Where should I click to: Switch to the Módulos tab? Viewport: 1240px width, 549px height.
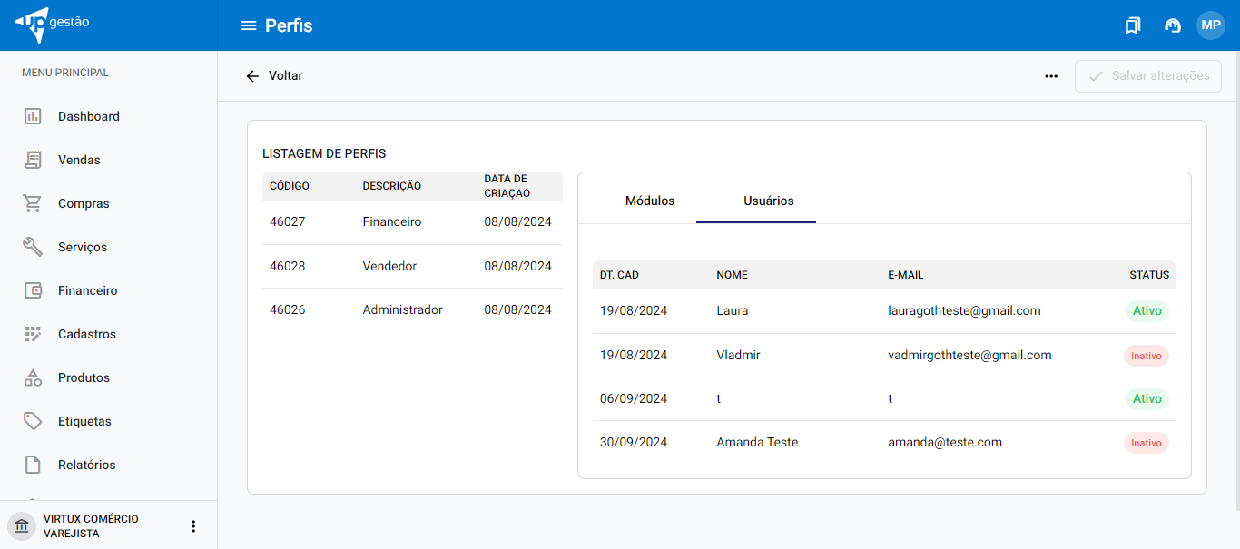649,201
